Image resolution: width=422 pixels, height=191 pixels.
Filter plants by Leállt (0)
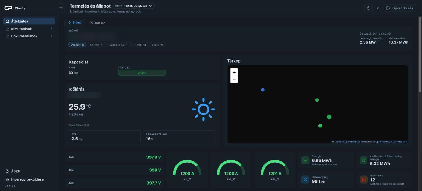[157, 45]
